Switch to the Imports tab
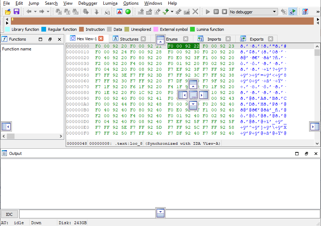This screenshot has height=226, width=321. [215, 39]
